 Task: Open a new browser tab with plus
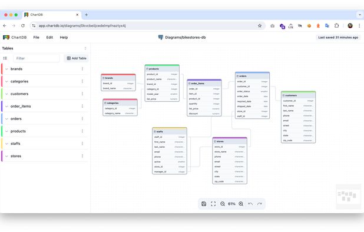87,15
